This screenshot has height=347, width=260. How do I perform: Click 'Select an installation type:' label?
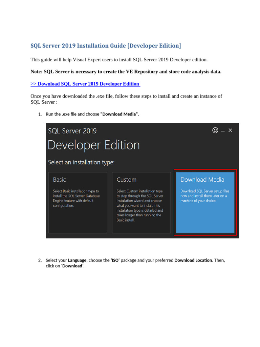point(81,162)
